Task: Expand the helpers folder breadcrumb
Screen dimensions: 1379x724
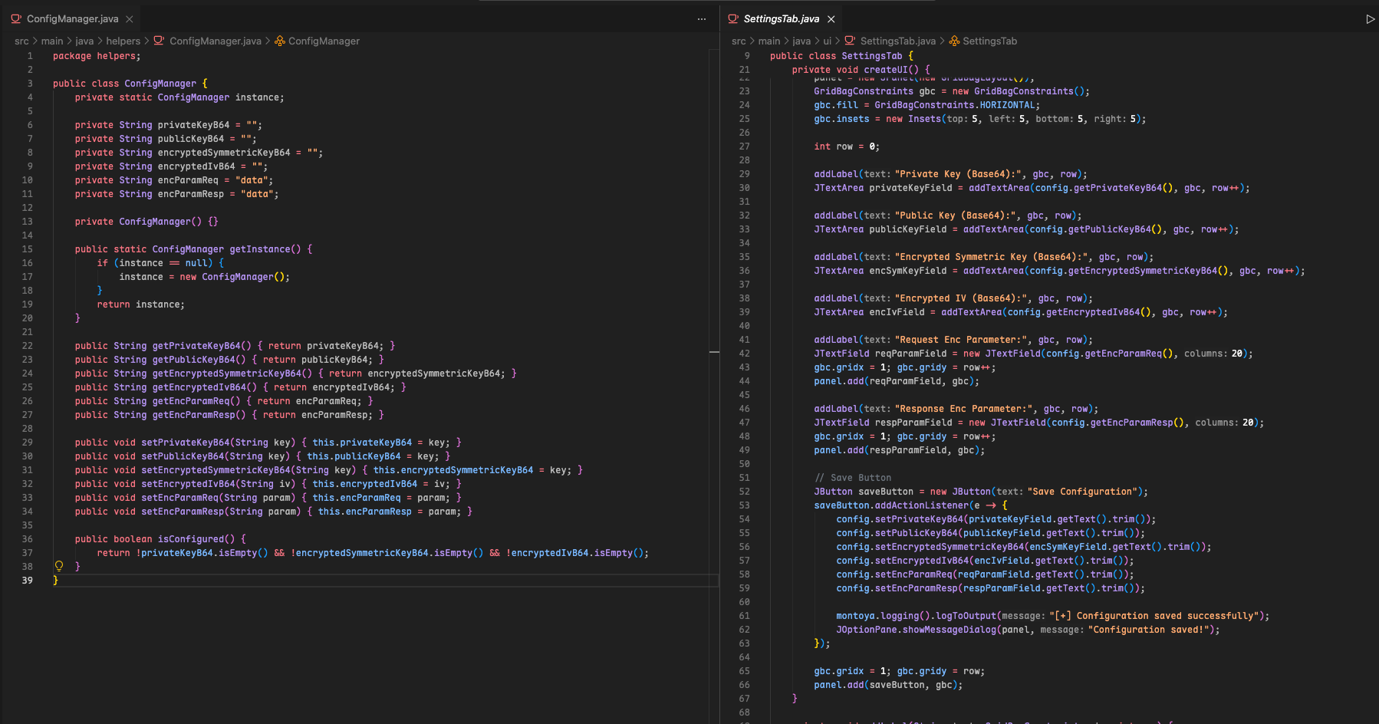Action: pos(123,41)
